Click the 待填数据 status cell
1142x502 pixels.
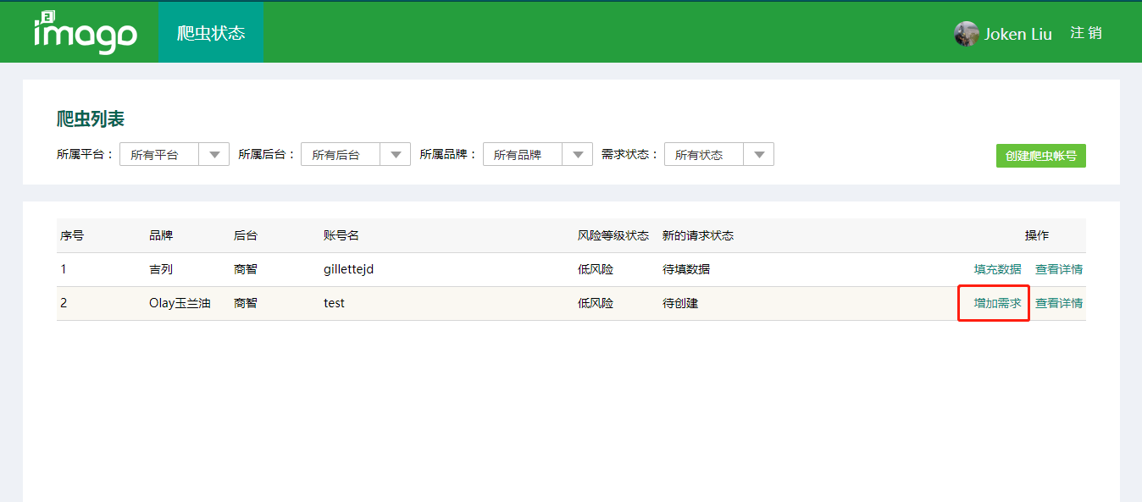pos(686,269)
